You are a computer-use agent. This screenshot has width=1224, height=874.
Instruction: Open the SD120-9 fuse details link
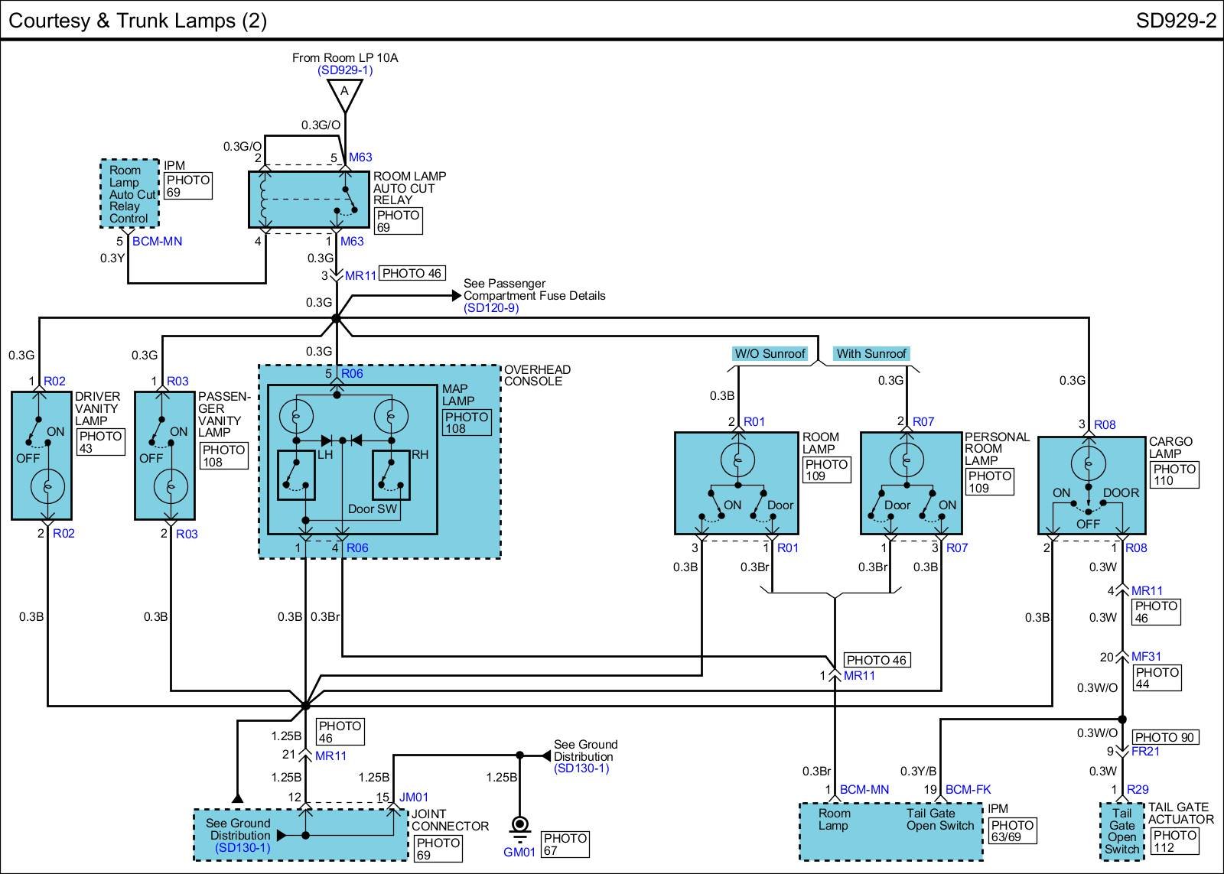coord(491,308)
